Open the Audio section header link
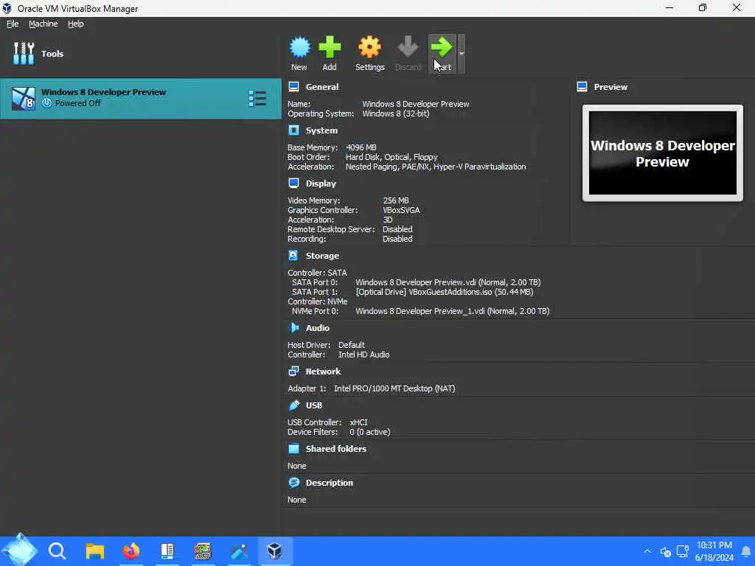Image resolution: width=755 pixels, height=566 pixels. (318, 328)
